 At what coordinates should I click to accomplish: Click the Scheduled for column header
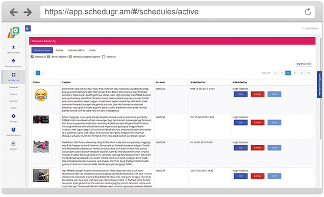(x=198, y=82)
